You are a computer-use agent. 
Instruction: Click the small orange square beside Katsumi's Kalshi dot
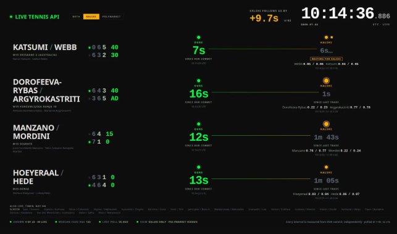pyautogui.click(x=332, y=37)
